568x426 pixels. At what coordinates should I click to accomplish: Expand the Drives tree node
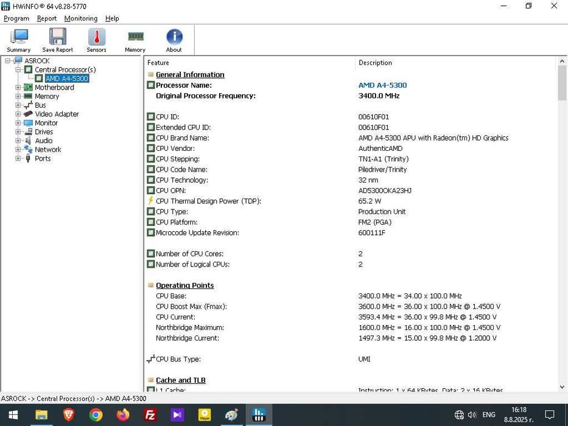pos(18,132)
